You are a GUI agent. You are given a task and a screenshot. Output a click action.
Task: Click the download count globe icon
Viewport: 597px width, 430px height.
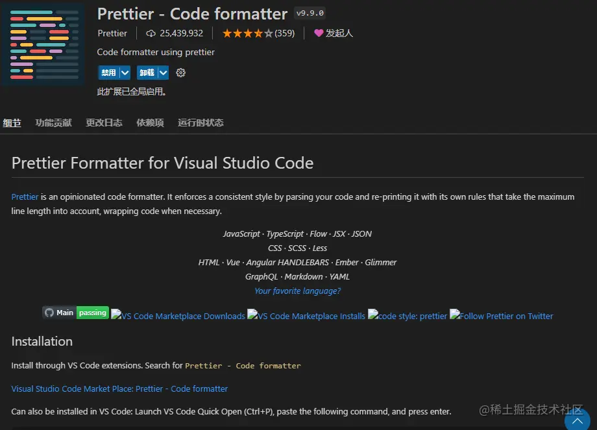150,33
